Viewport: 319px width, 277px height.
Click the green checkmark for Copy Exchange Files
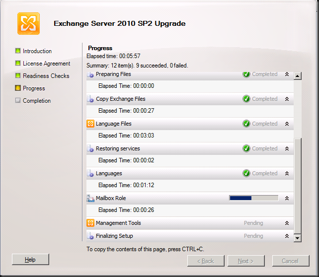246,99
